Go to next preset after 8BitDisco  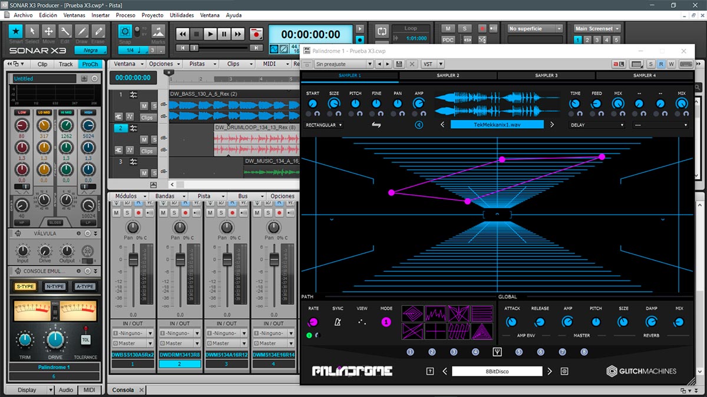point(550,371)
